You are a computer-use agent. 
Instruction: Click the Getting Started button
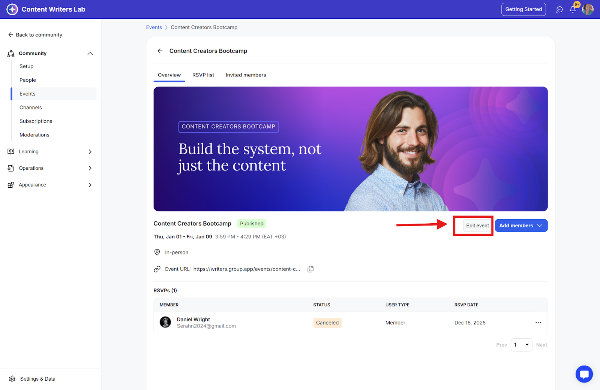point(523,9)
